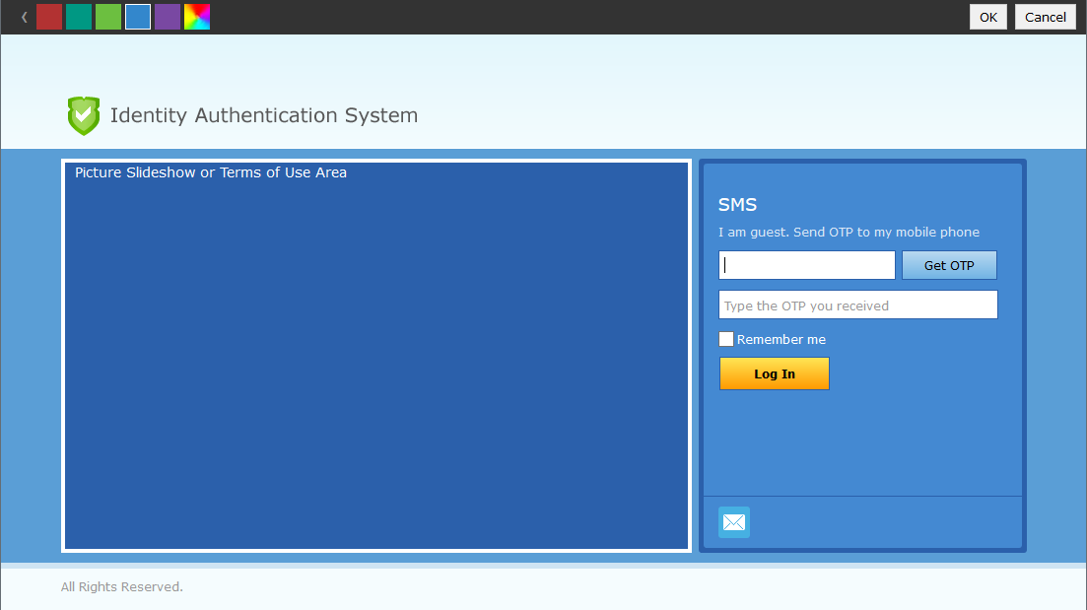The width and height of the screenshot is (1087, 610).
Task: Select the red color theme swatch
Action: click(49, 17)
